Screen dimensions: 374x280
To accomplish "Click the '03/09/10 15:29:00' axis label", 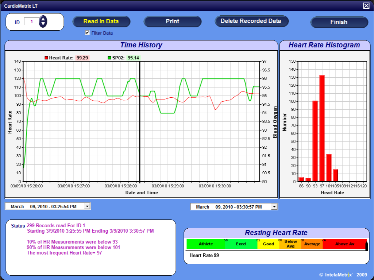I will pyautogui.click(x=168, y=186).
